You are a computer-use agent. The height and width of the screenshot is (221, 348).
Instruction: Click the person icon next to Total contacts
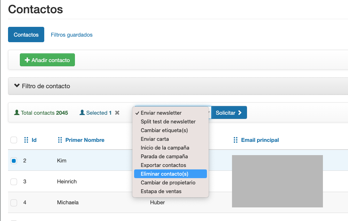(17, 112)
